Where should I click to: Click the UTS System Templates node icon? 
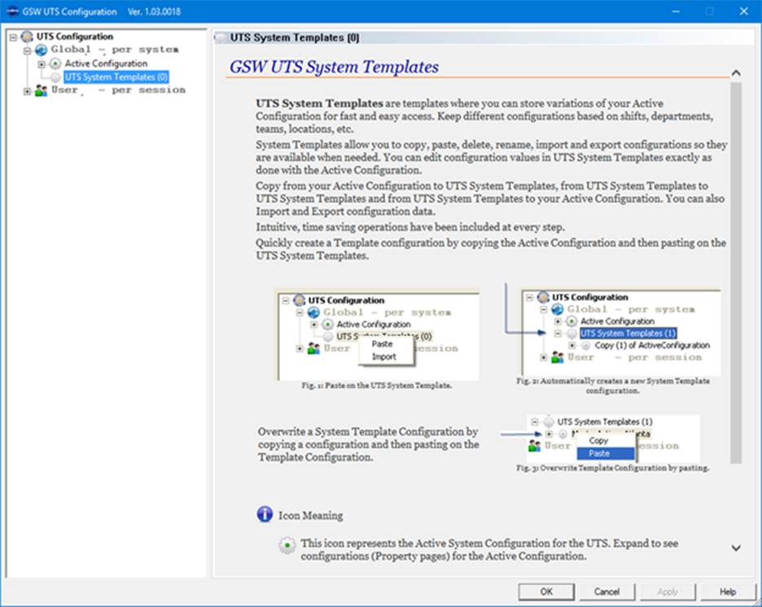[55, 77]
